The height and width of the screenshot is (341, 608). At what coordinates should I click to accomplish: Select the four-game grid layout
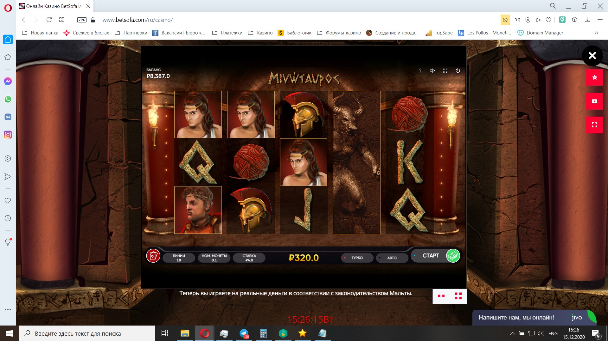click(x=458, y=296)
